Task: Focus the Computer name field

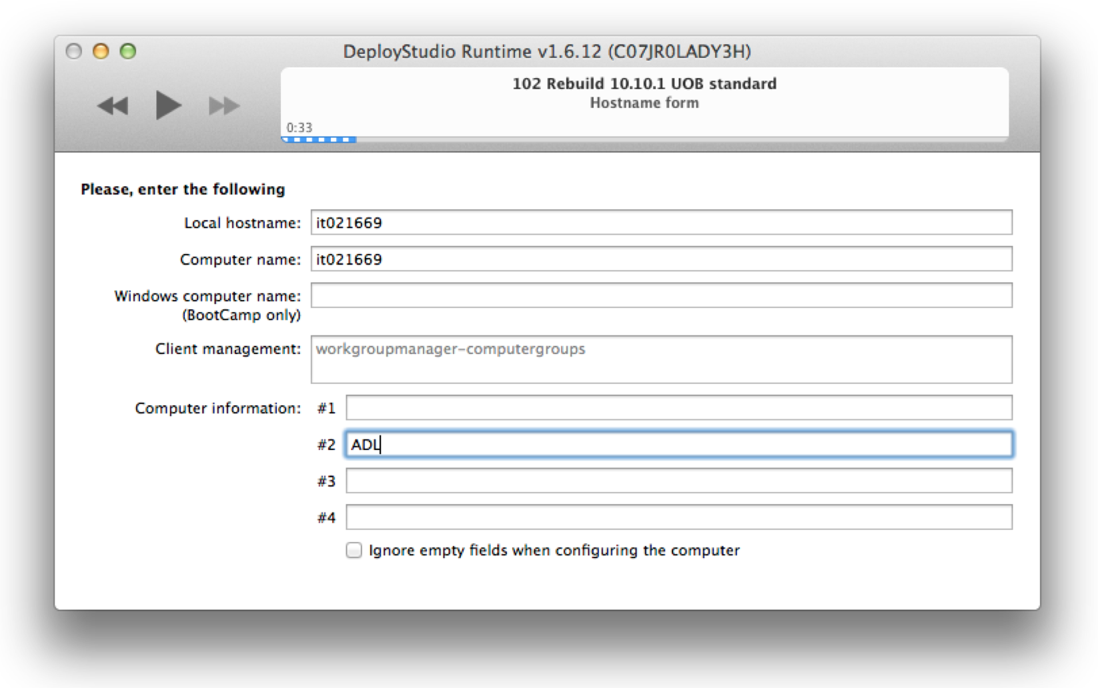Action: [x=661, y=259]
